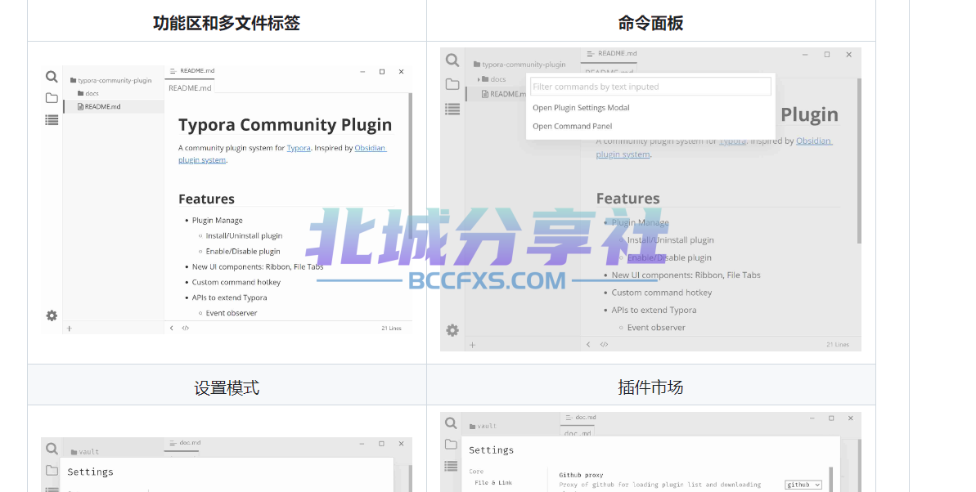Click the README.md file tab below the 功能区和多文件标签 title bar
The image size is (976, 492).
click(x=190, y=87)
